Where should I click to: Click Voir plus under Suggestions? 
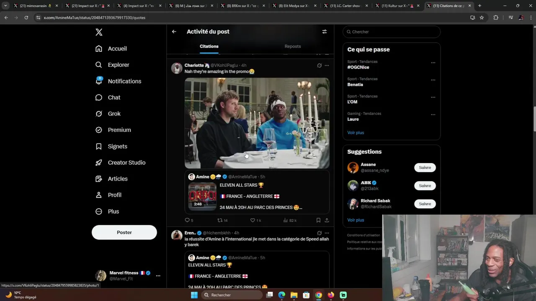356,220
